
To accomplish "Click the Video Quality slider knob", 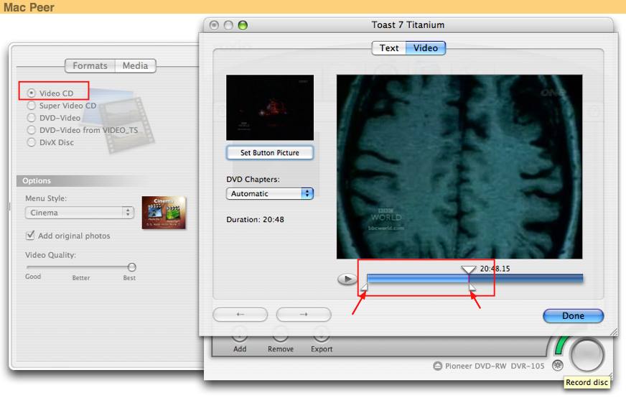I will pyautogui.click(x=132, y=267).
